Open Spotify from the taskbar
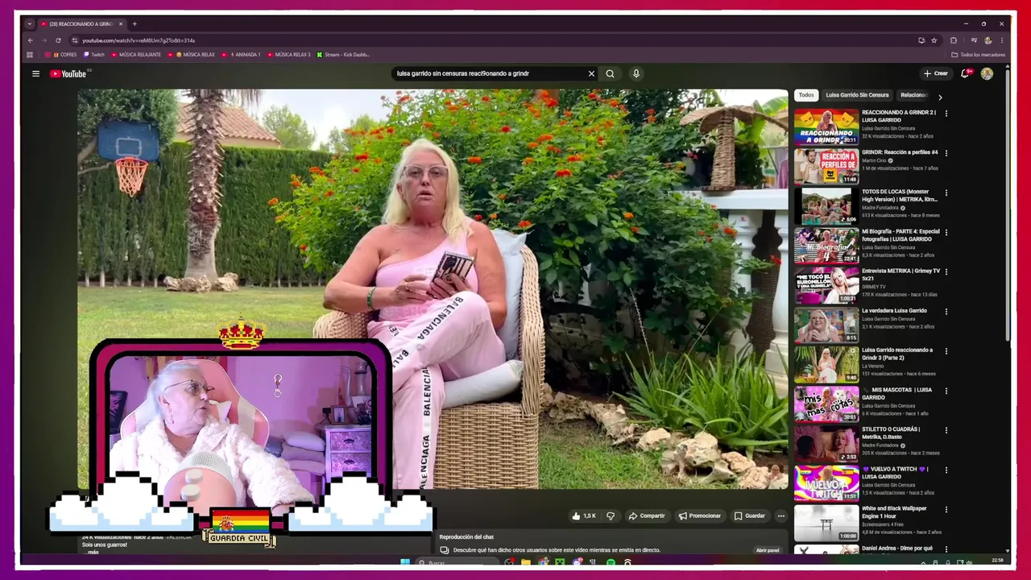The width and height of the screenshot is (1031, 580). (x=611, y=562)
